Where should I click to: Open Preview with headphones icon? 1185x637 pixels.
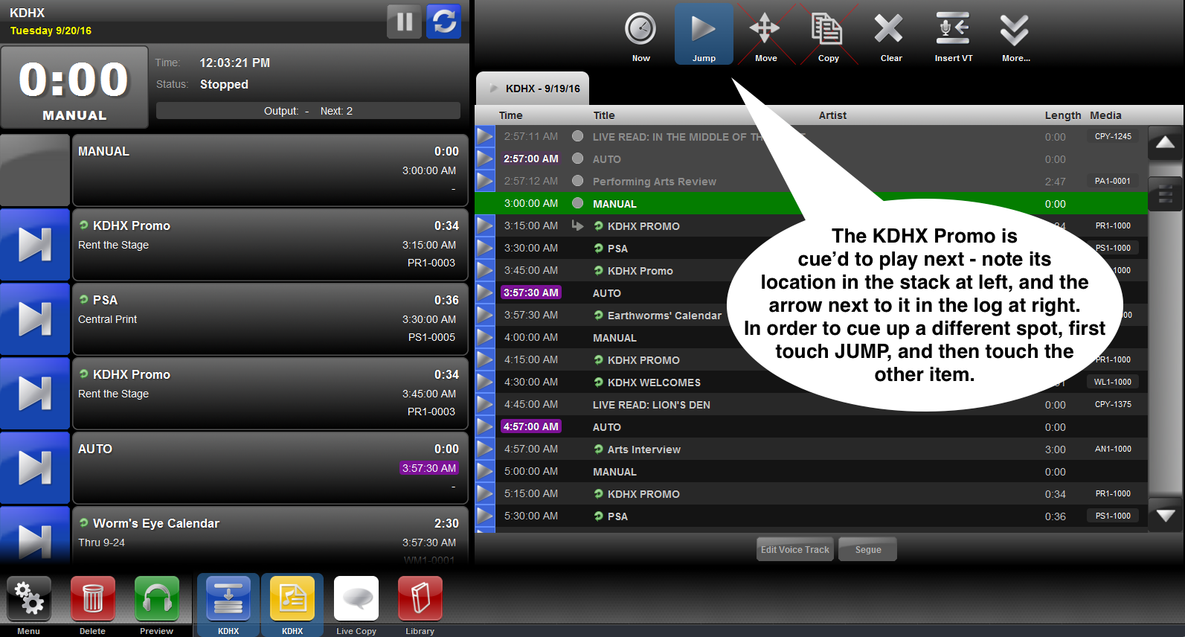tap(157, 598)
